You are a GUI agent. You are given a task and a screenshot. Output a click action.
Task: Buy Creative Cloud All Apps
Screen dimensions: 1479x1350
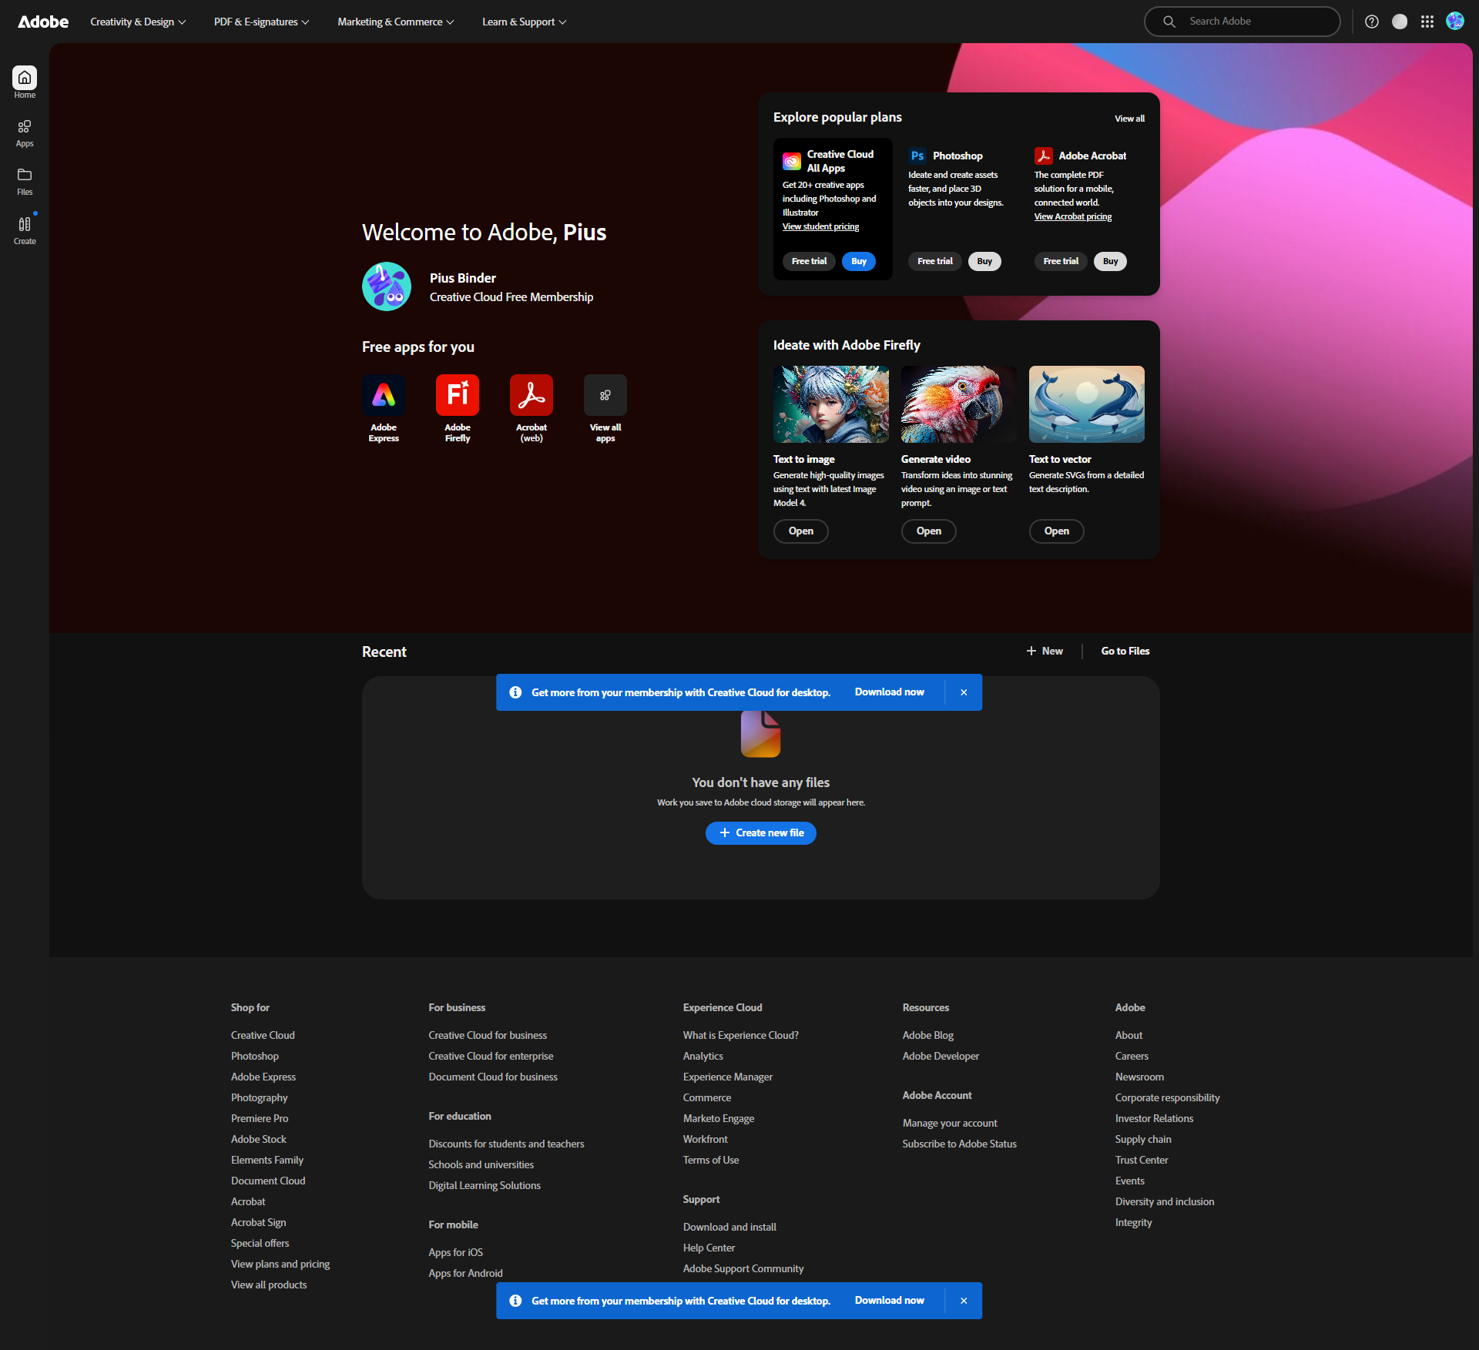pos(859,261)
